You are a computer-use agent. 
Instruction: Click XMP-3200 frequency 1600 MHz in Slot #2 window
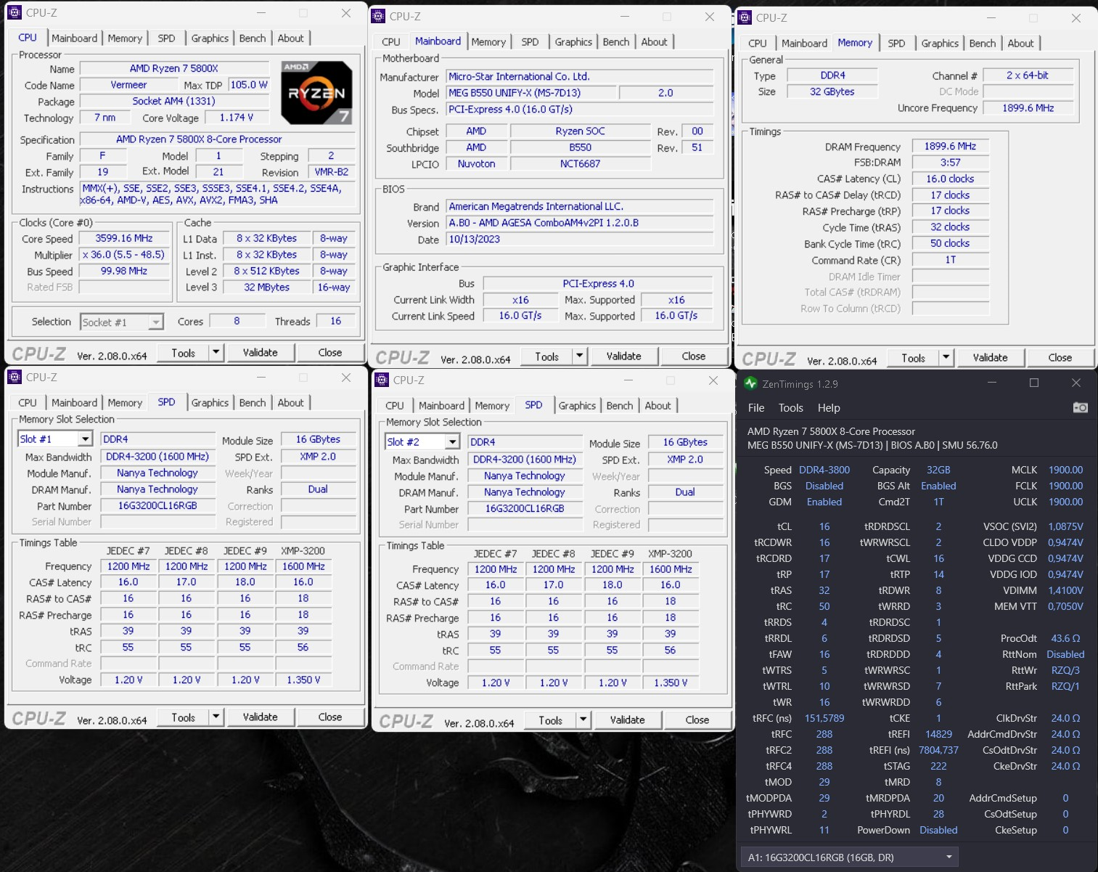click(x=671, y=569)
